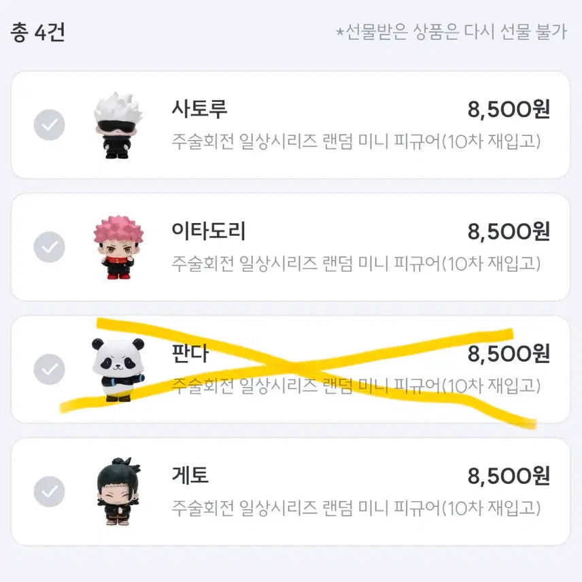
Task: Click the pink-haired 이타도리 figure thumbnail
Action: click(116, 248)
